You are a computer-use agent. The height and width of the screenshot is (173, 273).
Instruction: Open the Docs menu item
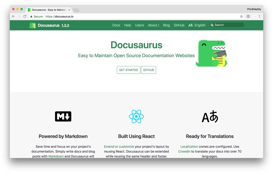116,25
